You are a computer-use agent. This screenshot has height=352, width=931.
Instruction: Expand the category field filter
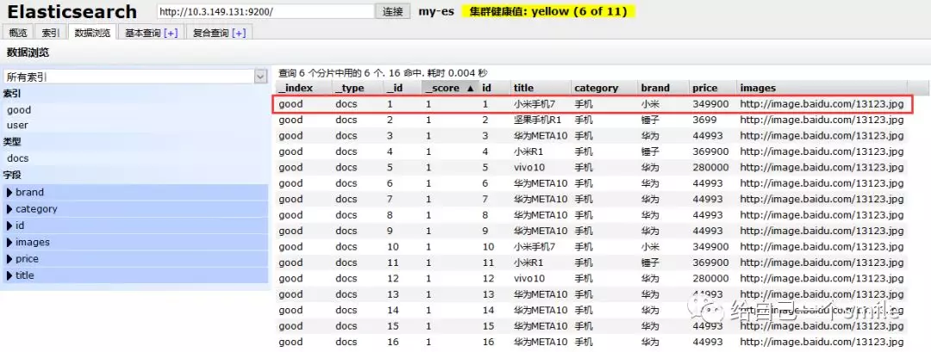[134, 208]
